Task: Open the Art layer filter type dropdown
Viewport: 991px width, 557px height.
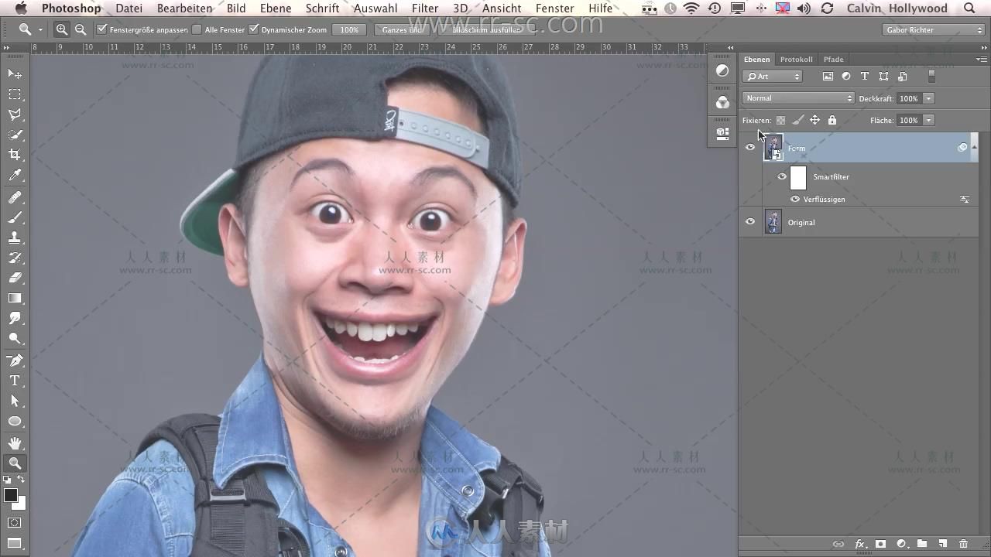Action: coord(773,77)
